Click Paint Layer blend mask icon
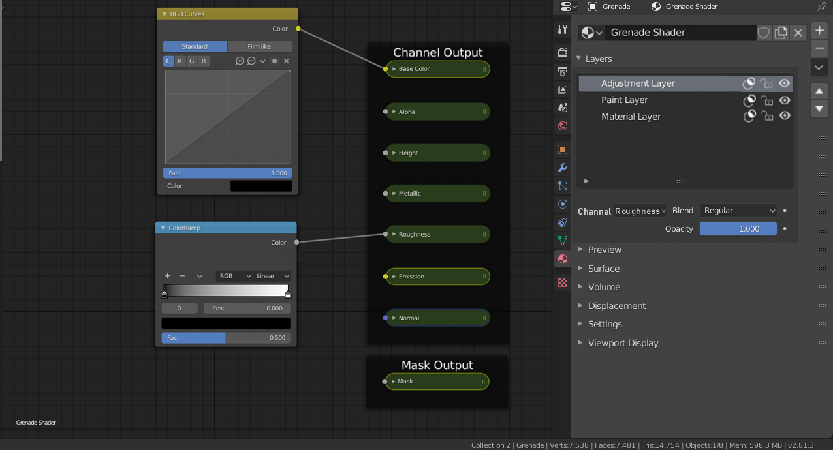 (x=749, y=100)
